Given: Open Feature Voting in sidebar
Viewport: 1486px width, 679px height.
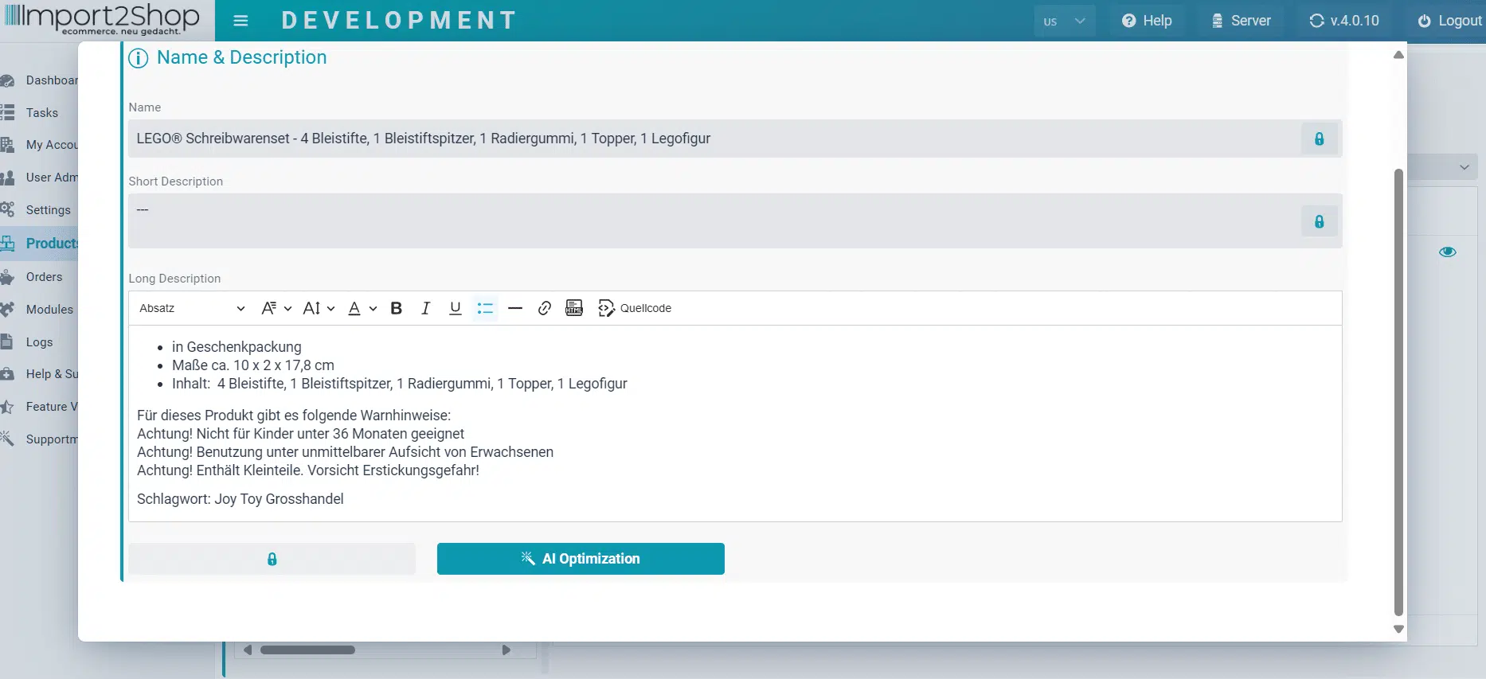Looking at the screenshot, I should click(x=39, y=407).
